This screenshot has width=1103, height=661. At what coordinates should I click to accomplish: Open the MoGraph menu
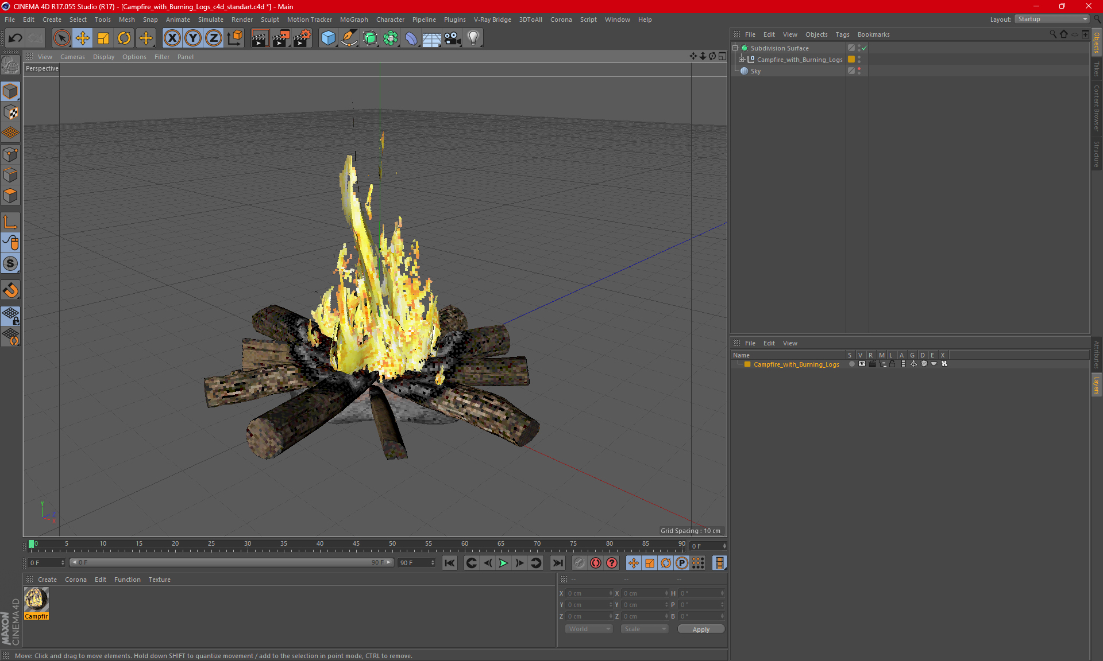[x=353, y=20]
